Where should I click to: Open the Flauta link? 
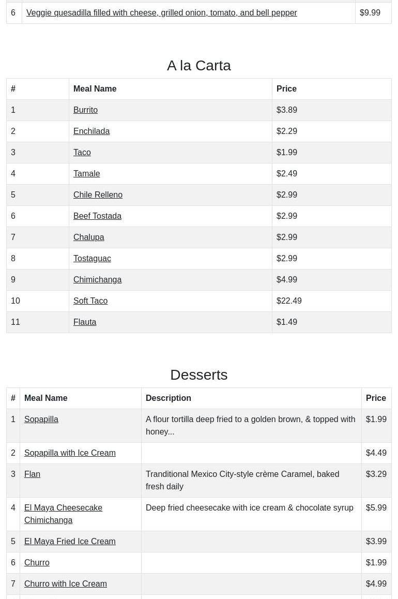pos(85,322)
